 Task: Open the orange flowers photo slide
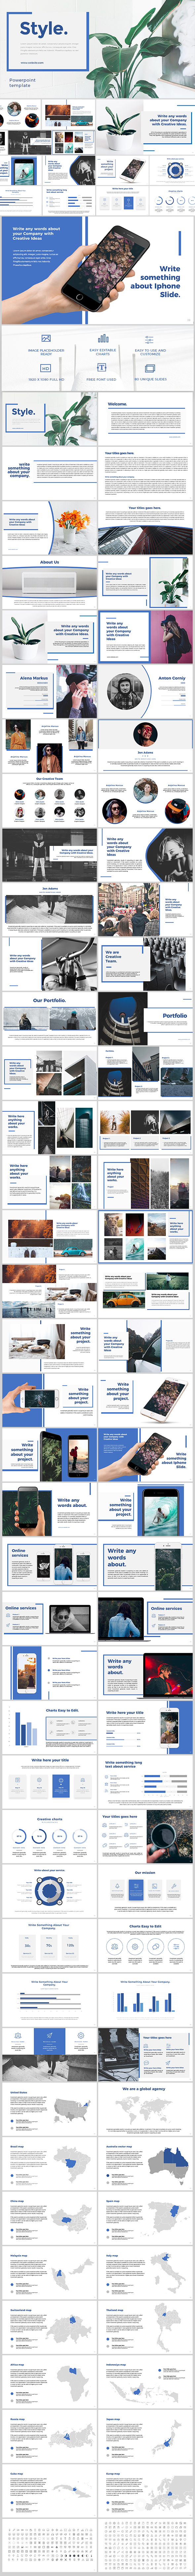49,528
